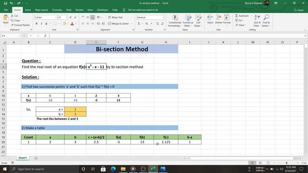Click the Save icon in title bar
Screen dimensions: 308x173
pos(5,3)
